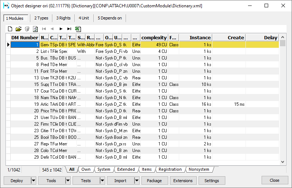This screenshot has height=188, width=292.
Task: Select the Own filter tab
Action: pyautogui.click(x=86, y=169)
